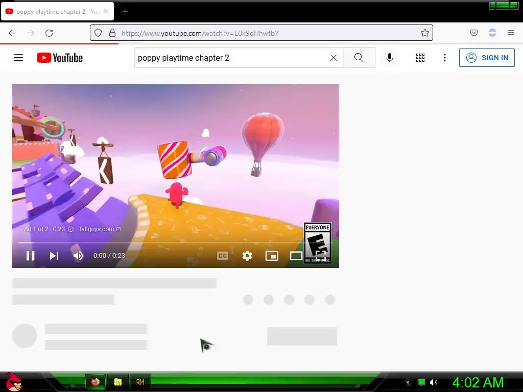Open YouTube apps grid icon
This screenshot has width=523, height=392.
click(420, 58)
